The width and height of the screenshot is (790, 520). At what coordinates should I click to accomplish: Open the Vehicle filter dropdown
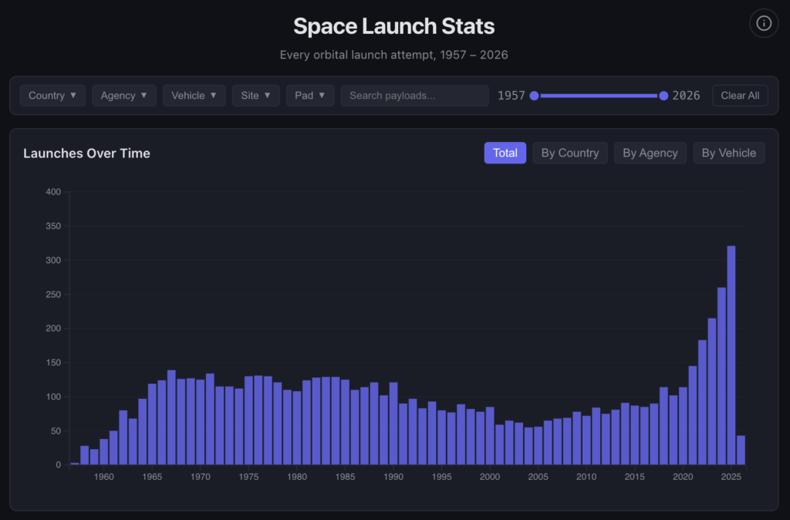[194, 96]
